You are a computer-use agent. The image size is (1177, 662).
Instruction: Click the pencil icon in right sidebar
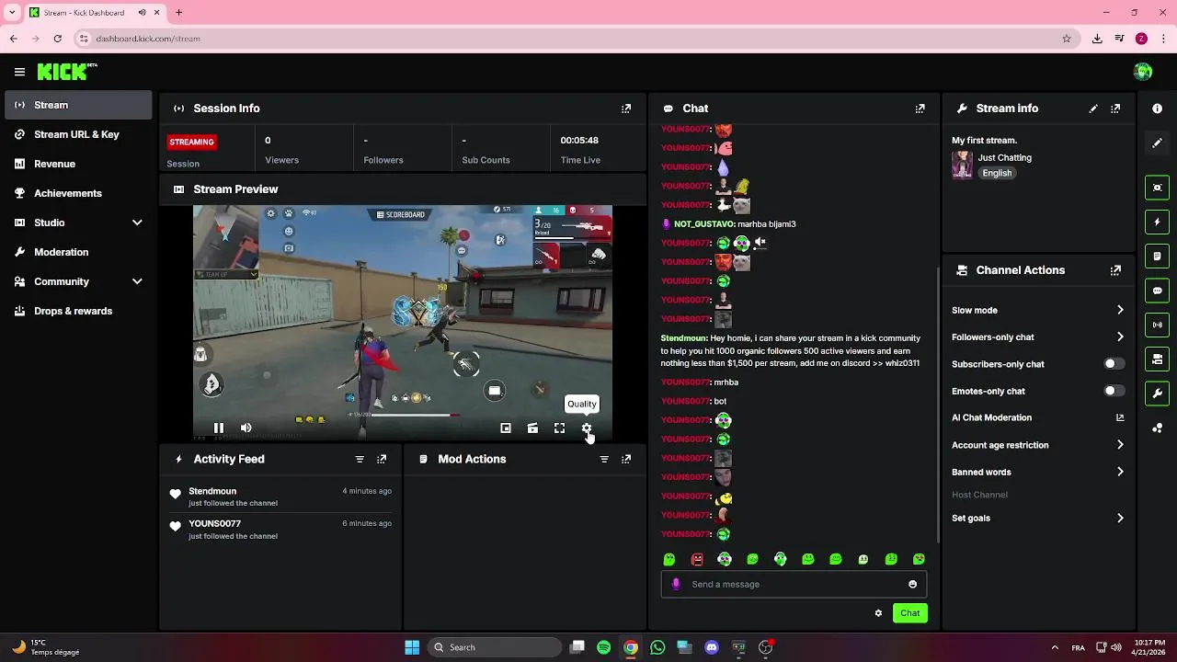(1157, 143)
